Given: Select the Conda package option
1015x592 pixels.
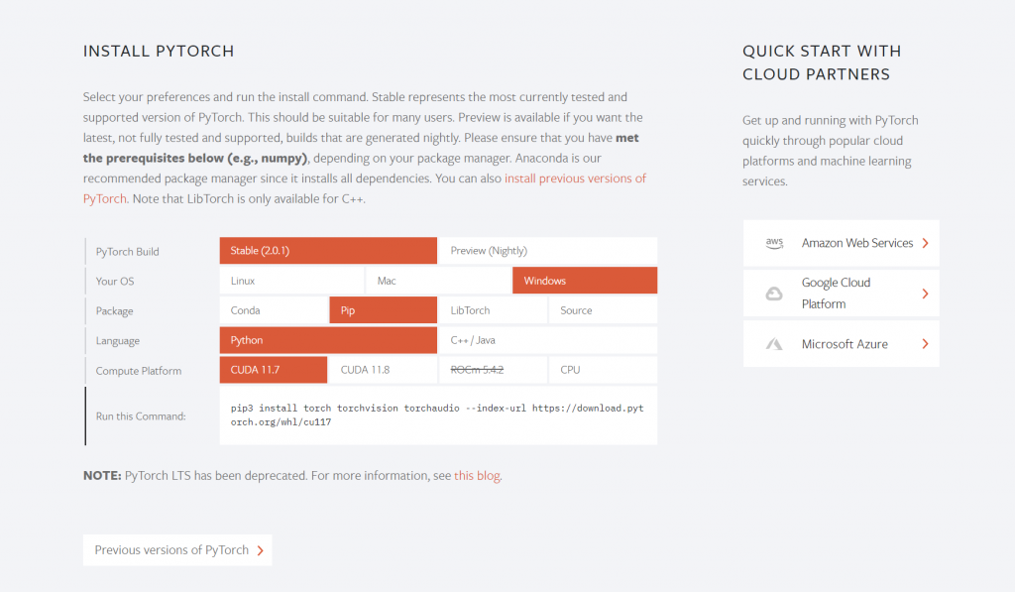Looking at the screenshot, I should coord(274,310).
